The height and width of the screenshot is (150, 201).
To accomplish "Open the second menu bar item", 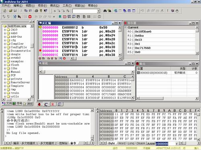I will tap(18, 6).
